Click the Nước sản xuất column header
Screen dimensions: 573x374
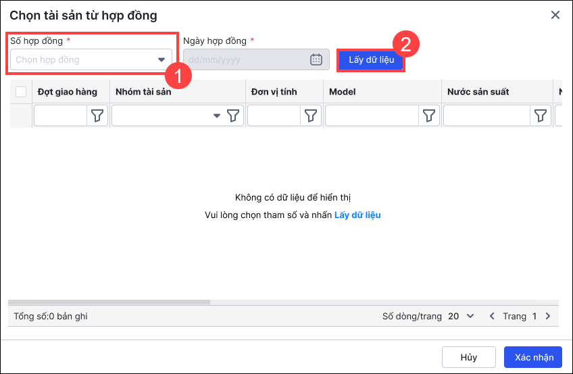(478, 92)
